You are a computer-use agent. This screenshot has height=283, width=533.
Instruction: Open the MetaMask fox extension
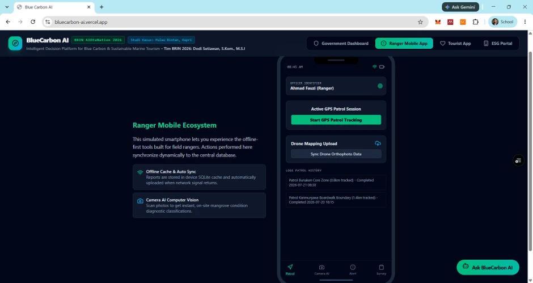(x=438, y=22)
